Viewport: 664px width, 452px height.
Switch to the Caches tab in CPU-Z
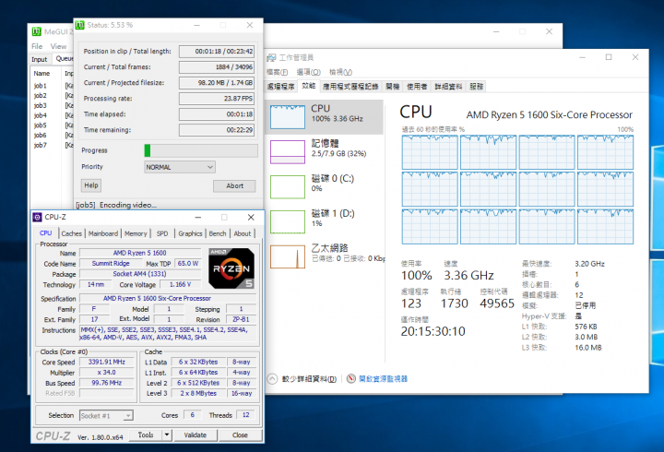71,233
